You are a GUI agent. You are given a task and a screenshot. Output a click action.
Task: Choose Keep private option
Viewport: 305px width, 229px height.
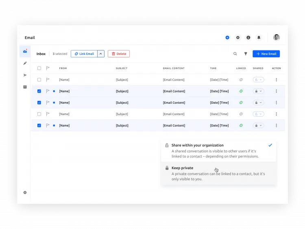(x=218, y=173)
